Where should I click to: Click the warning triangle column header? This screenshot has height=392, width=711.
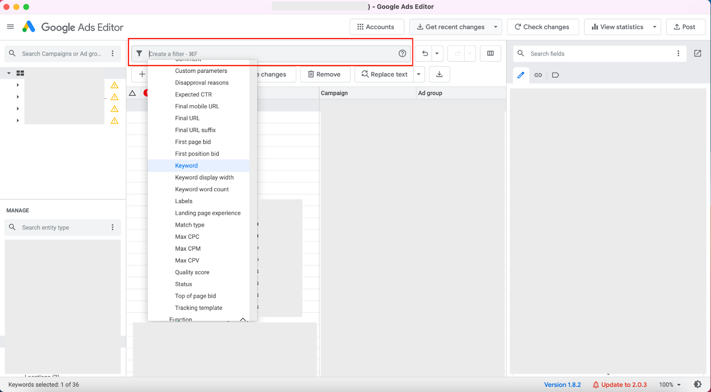click(x=132, y=93)
